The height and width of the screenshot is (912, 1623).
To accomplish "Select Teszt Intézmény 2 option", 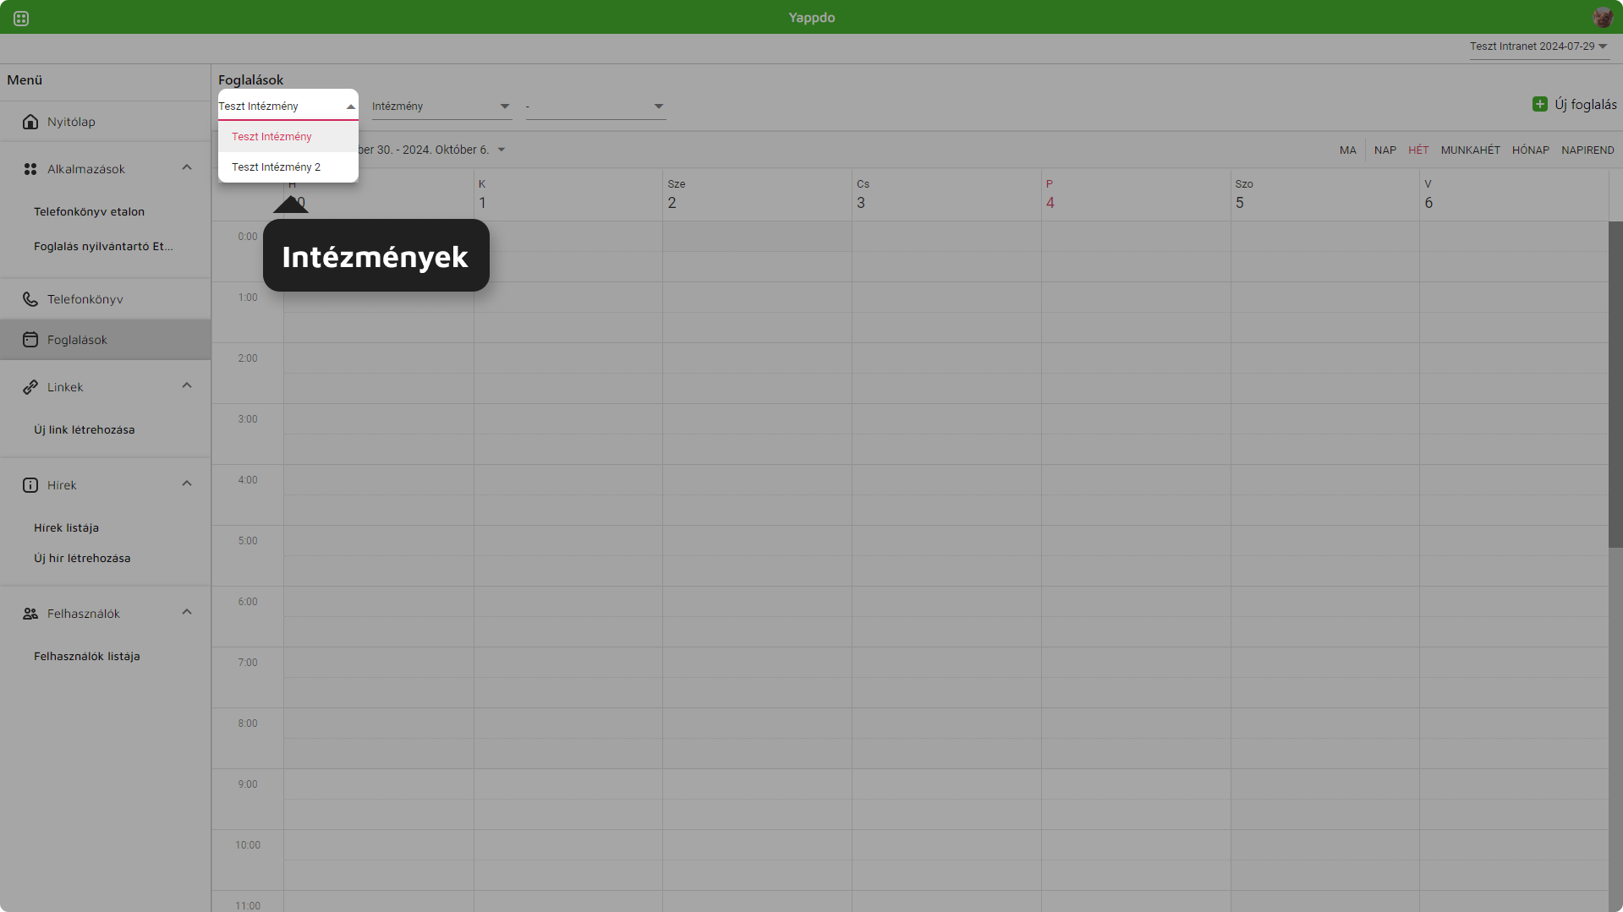I will [x=288, y=167].
